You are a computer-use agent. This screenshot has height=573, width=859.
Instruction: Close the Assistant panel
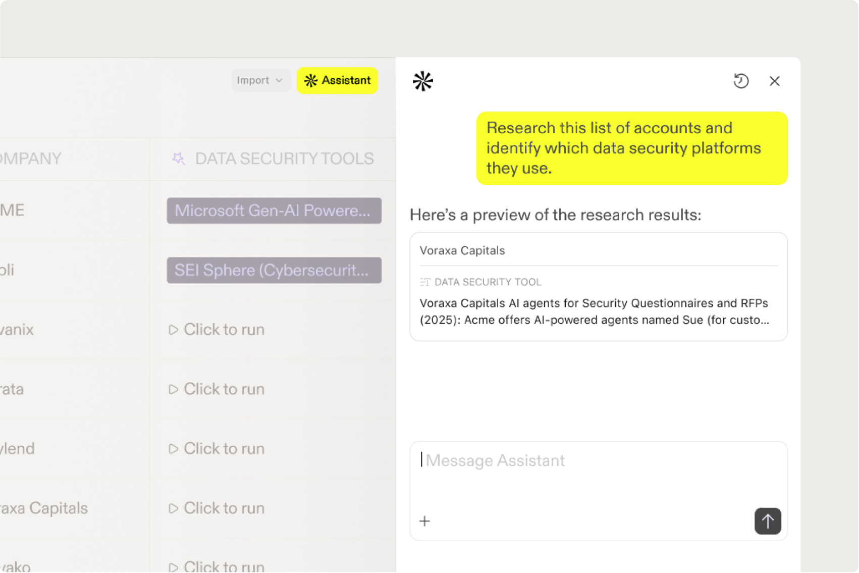point(774,81)
